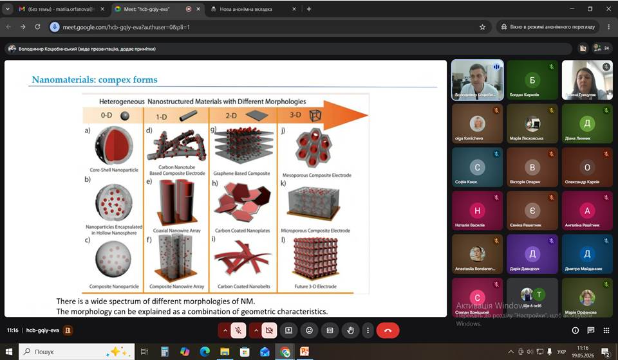Open the Mail app from the taskbar
Image resolution: width=618 pixels, height=360 pixels.
265,352
